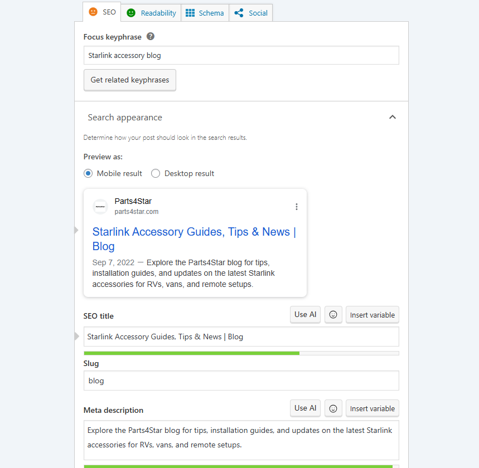
Task: Select the Desktop result preview option
Action: [x=156, y=173]
